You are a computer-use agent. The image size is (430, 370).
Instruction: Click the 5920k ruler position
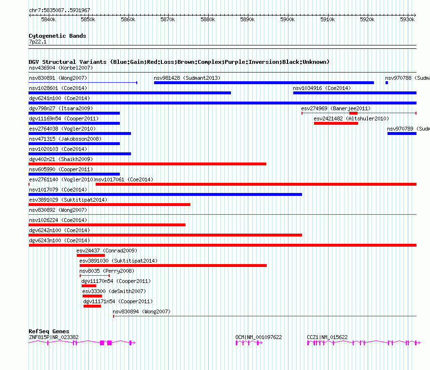click(x=368, y=19)
